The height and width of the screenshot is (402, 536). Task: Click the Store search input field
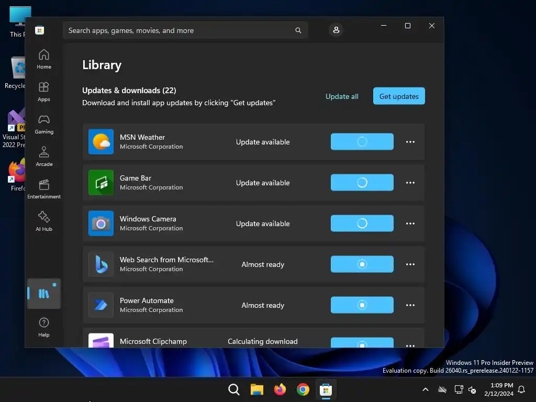click(185, 30)
